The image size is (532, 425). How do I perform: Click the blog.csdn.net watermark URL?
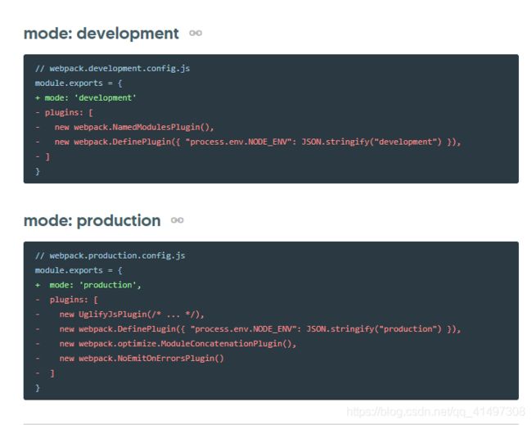tap(435, 412)
